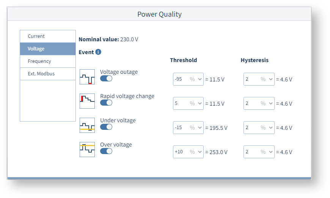Turn off Rapid voltage change switch
330x198 pixels.
106,103
